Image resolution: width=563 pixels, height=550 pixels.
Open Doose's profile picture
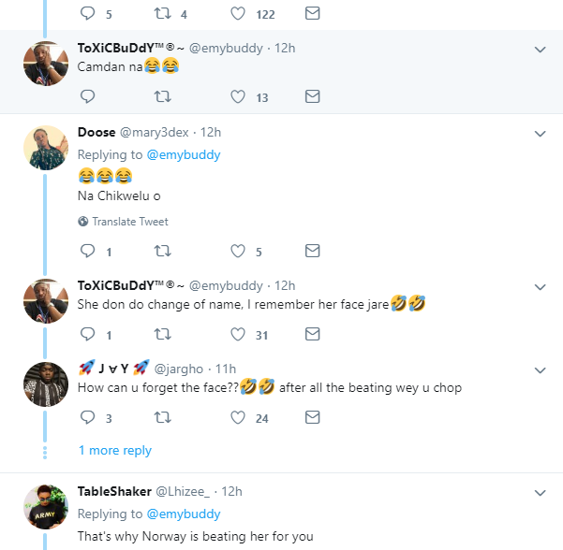coord(46,147)
